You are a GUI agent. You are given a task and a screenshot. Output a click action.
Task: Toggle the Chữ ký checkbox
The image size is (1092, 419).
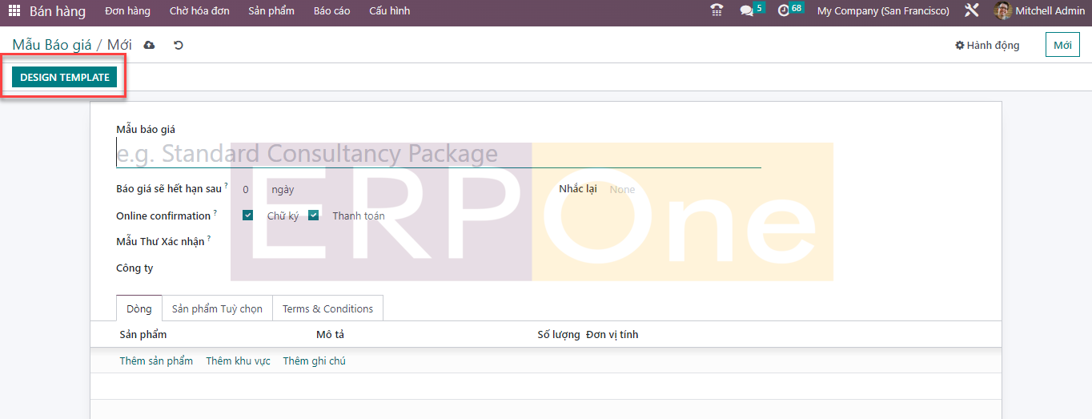point(248,216)
